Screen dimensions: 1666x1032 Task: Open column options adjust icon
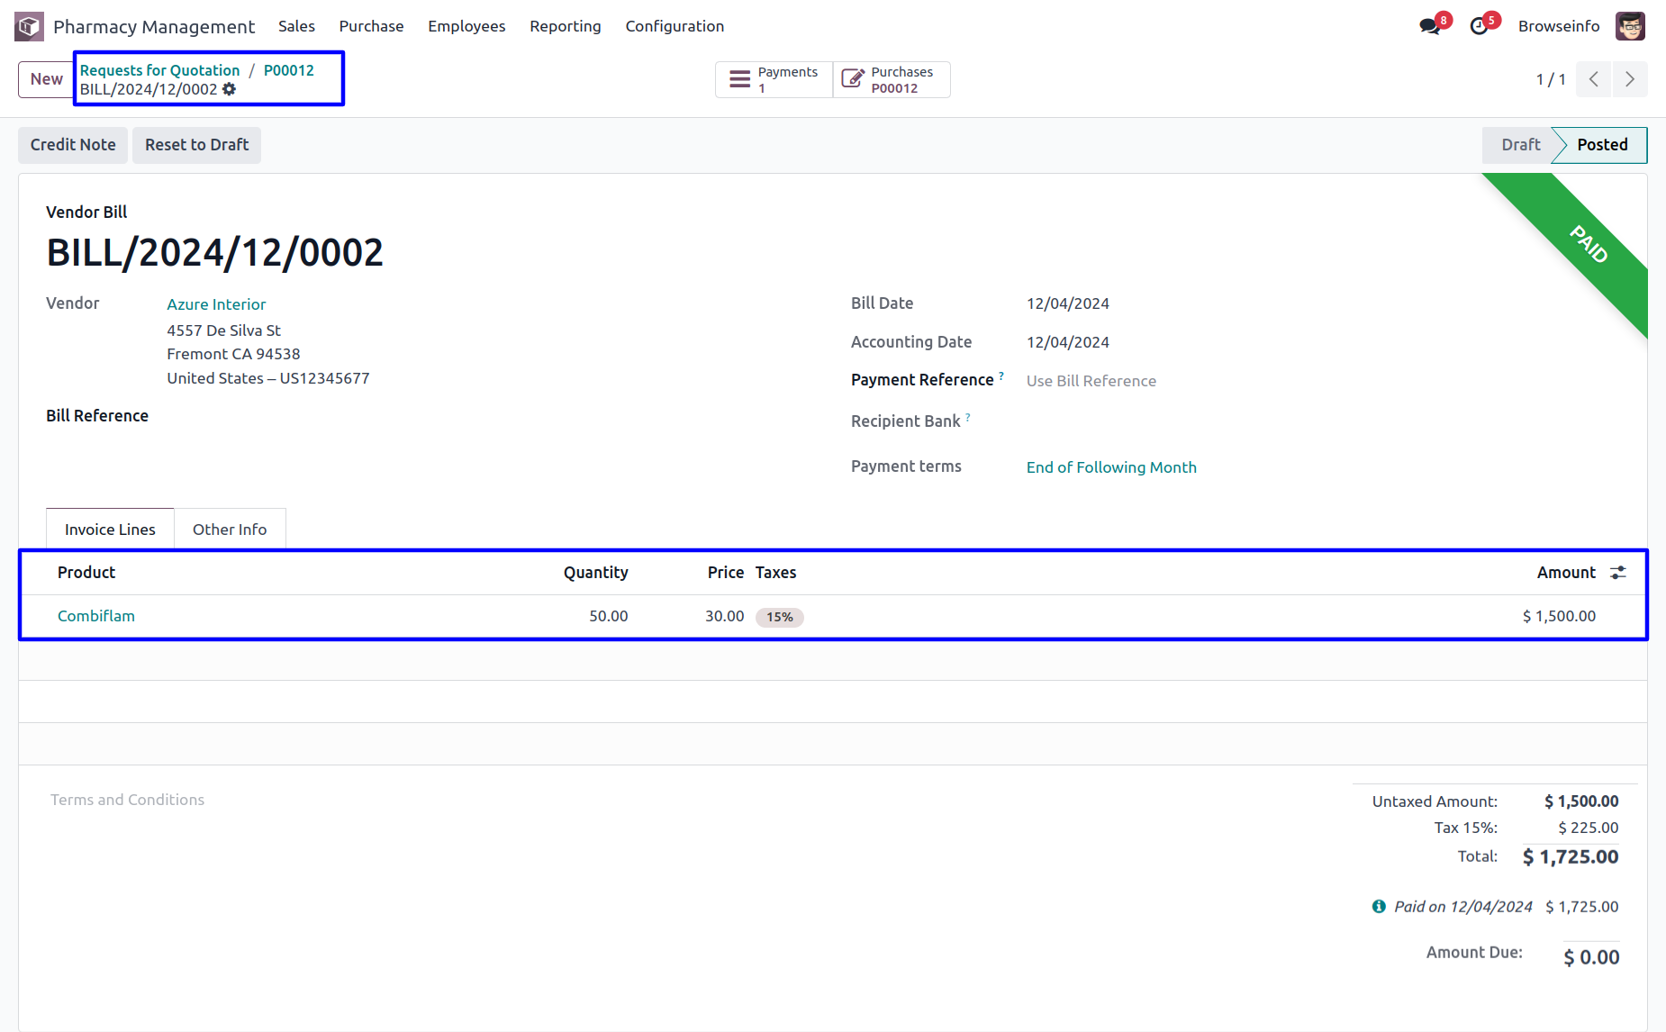tap(1618, 573)
